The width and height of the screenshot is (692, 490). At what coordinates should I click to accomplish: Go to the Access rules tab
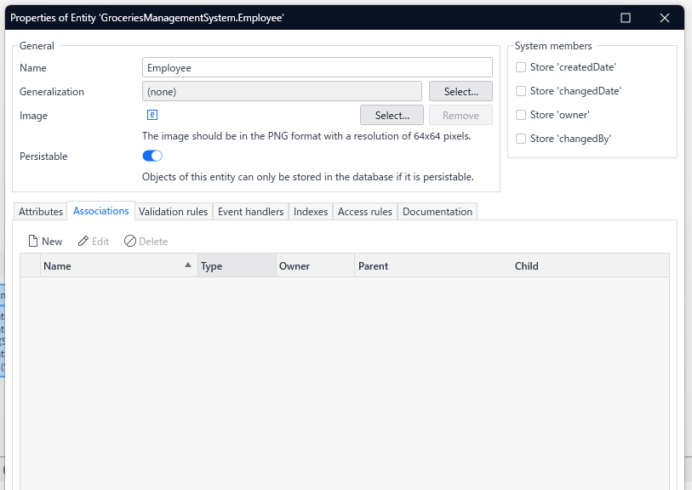pyautogui.click(x=365, y=212)
